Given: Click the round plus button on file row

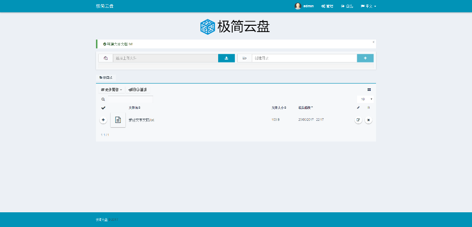Looking at the screenshot, I should [x=103, y=120].
